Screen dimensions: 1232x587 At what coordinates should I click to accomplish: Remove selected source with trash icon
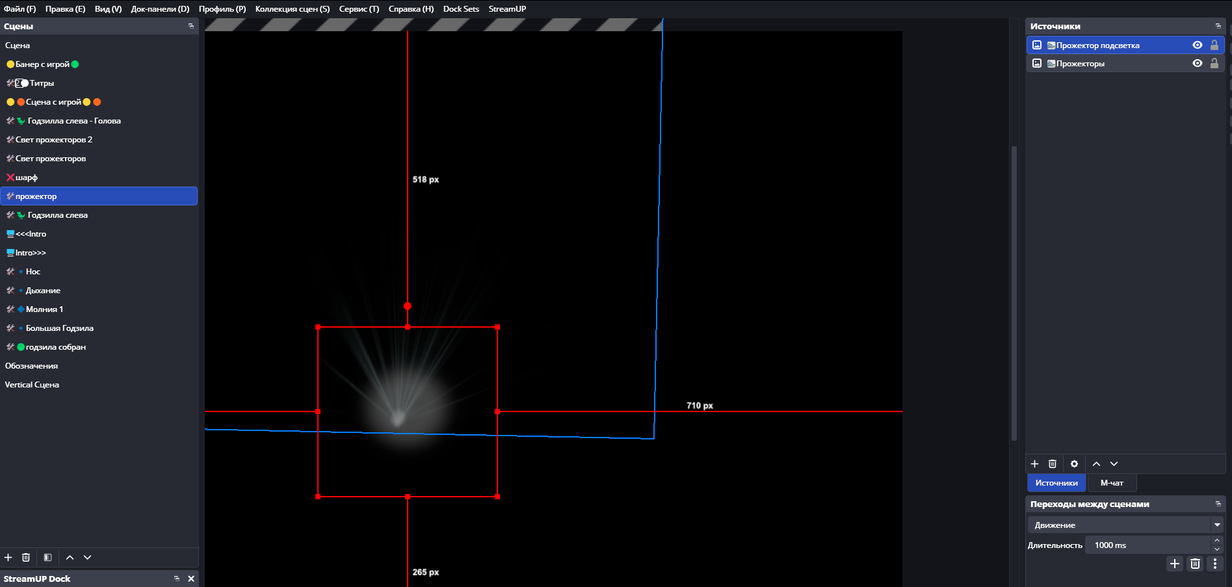pos(1053,464)
